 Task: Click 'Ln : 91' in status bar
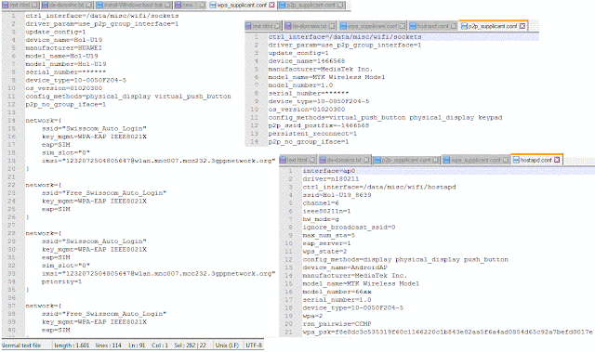[x=137, y=345]
